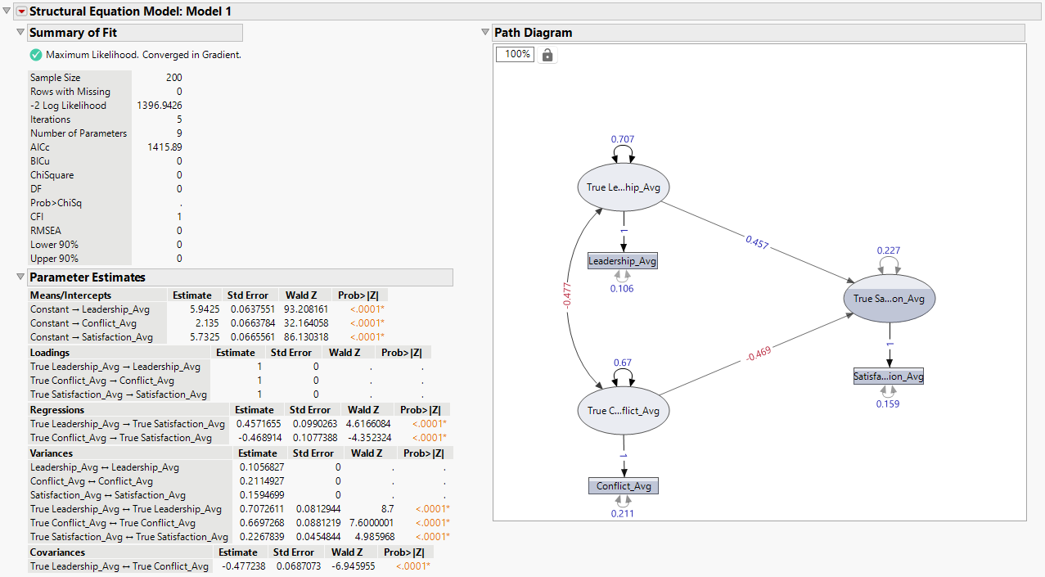
Task: Select the Leadership_Avg node in the diagram
Action: tap(623, 259)
